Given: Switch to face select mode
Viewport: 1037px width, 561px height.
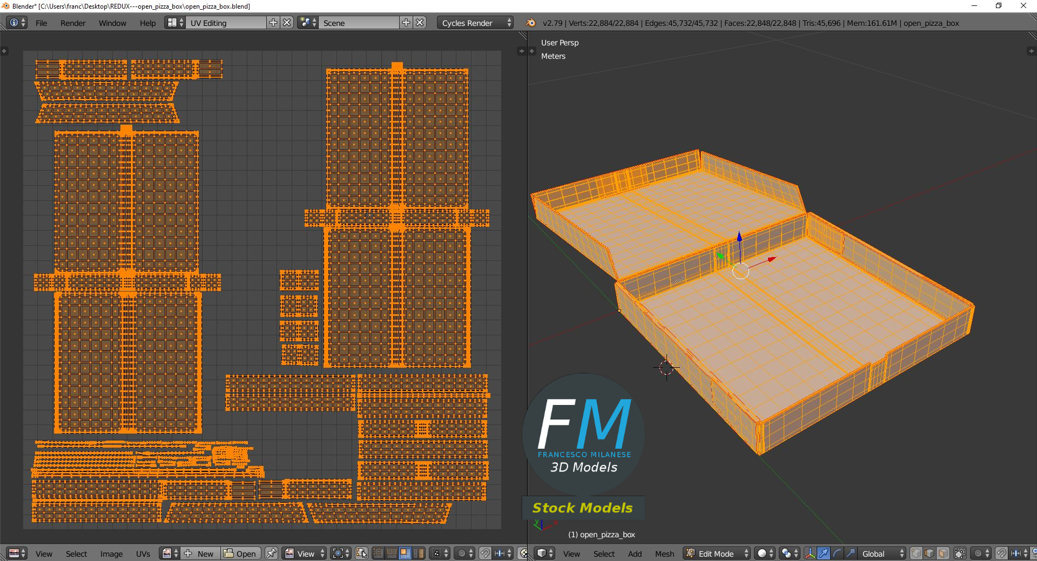Looking at the screenshot, I should 943,553.
